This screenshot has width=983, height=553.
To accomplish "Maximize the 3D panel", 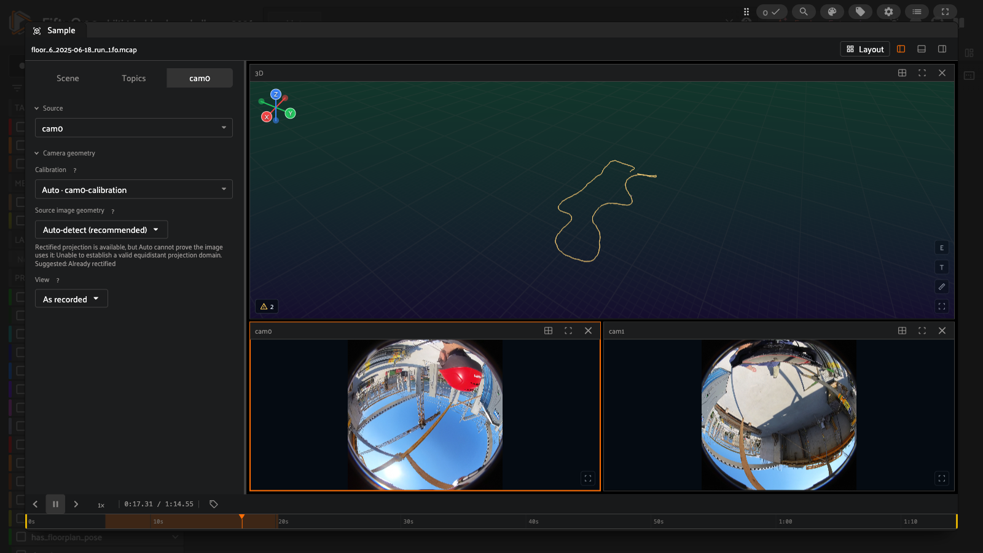I will click(x=922, y=73).
